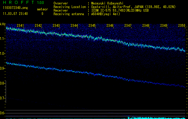Click the Receiving antenna label

[69, 14]
